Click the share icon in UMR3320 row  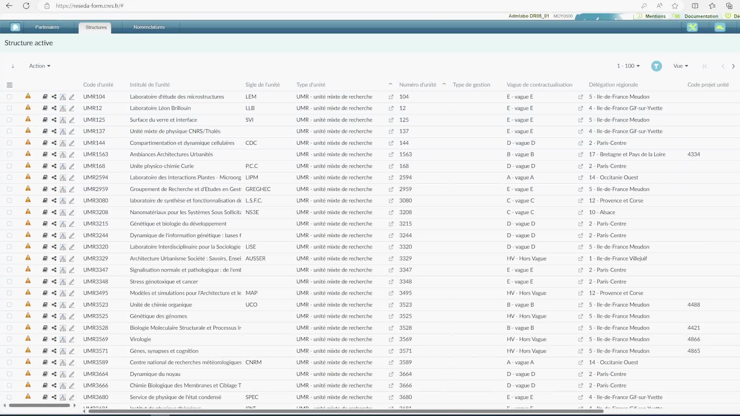tap(54, 247)
